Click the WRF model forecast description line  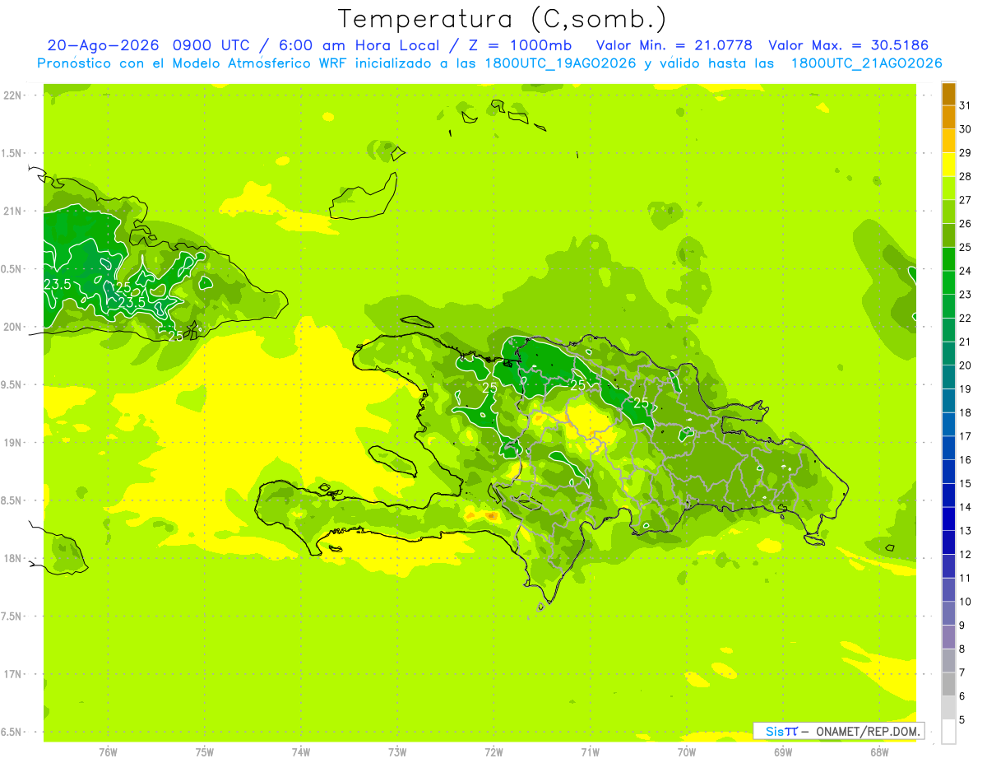tap(489, 63)
